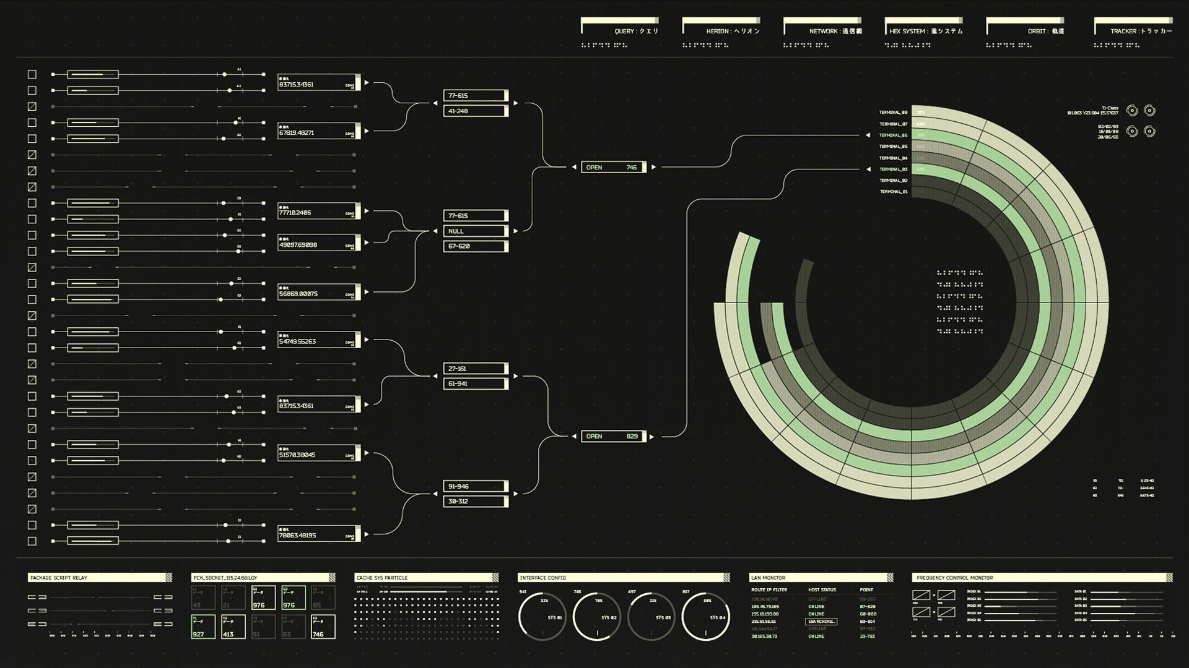Click the SEARCHING status box in LAN Monitor
1189x668 pixels.
pos(821,622)
